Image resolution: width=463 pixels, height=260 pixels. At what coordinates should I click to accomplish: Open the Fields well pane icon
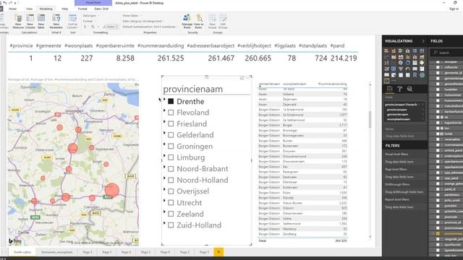point(389,89)
